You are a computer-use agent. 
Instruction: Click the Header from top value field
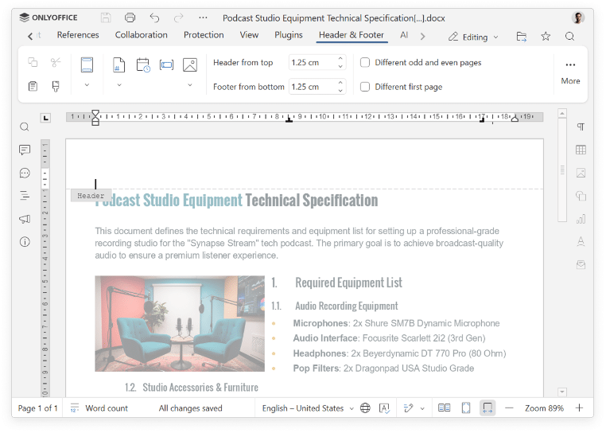312,62
